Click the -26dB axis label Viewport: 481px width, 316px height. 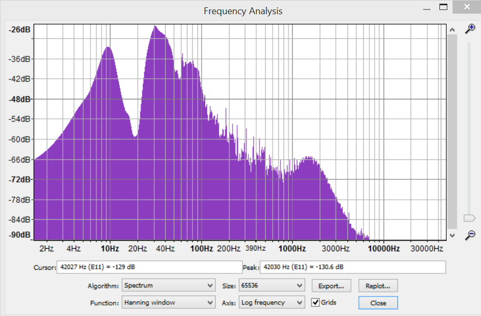pos(19,30)
